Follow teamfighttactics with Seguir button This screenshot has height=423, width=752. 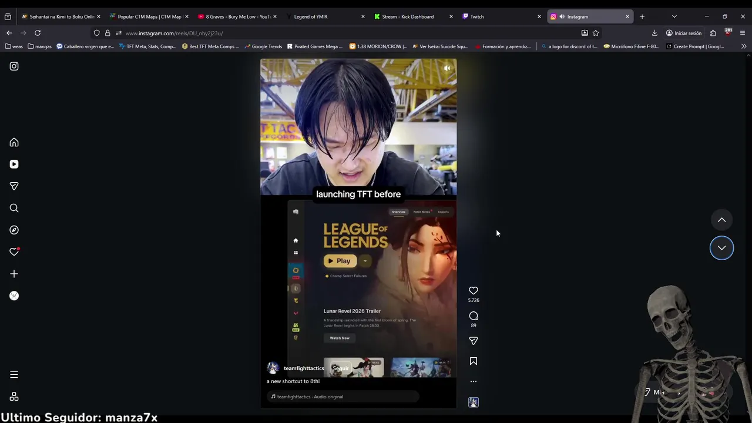341,368
